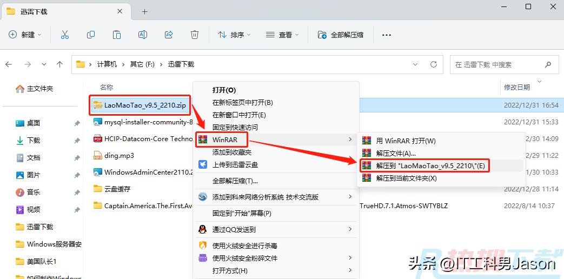
Task: Click the Cut scissors icon
Action: 65,35
